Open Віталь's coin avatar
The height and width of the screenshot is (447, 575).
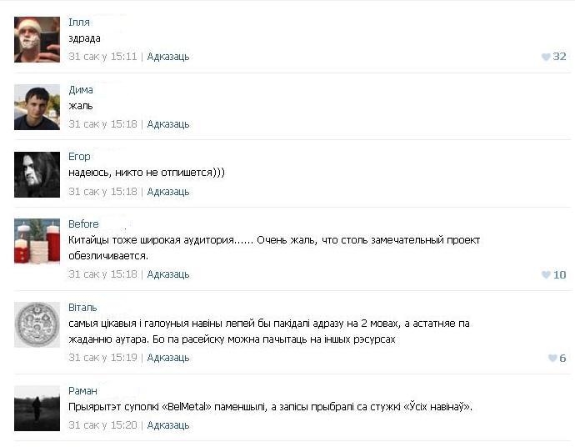(x=37, y=324)
